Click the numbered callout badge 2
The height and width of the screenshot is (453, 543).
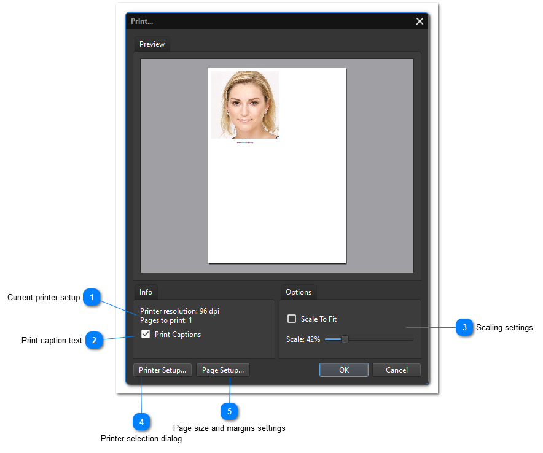(x=93, y=340)
